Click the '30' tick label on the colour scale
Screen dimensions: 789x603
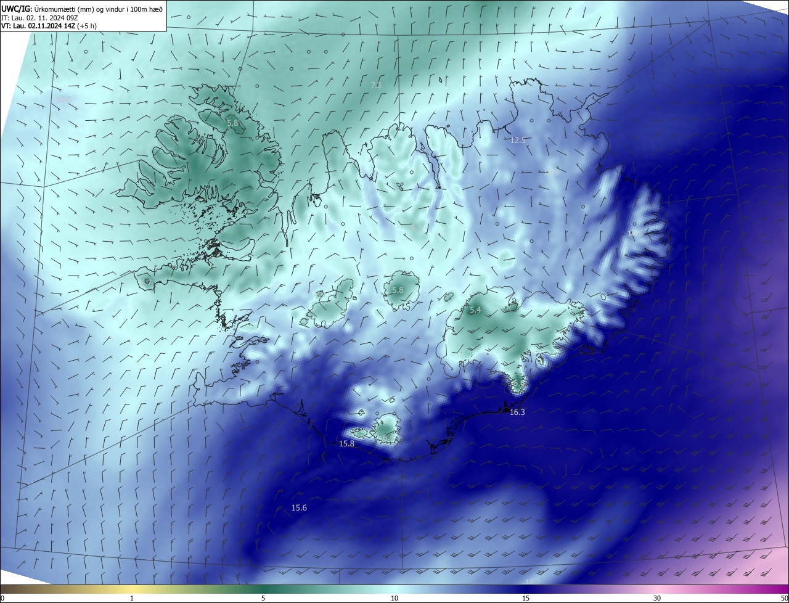pyautogui.click(x=657, y=599)
